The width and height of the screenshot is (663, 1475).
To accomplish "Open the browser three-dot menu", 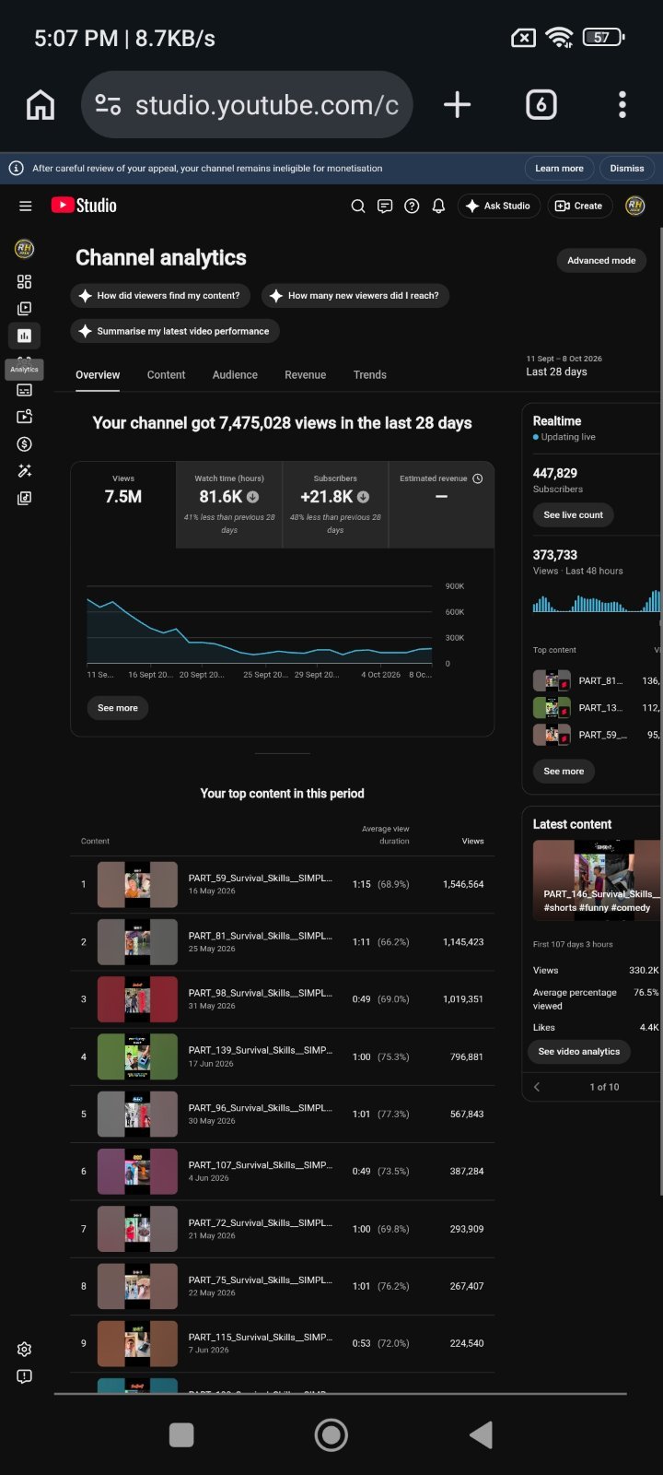I will coord(622,105).
